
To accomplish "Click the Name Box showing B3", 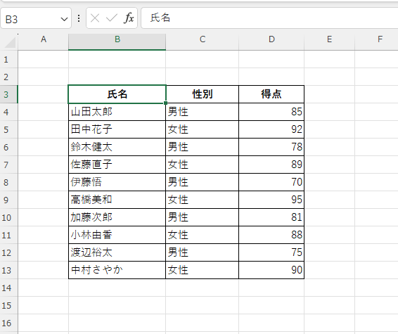I will coord(36,18).
